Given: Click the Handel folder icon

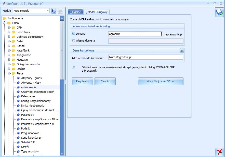Looking at the screenshot, I should 14,46.
